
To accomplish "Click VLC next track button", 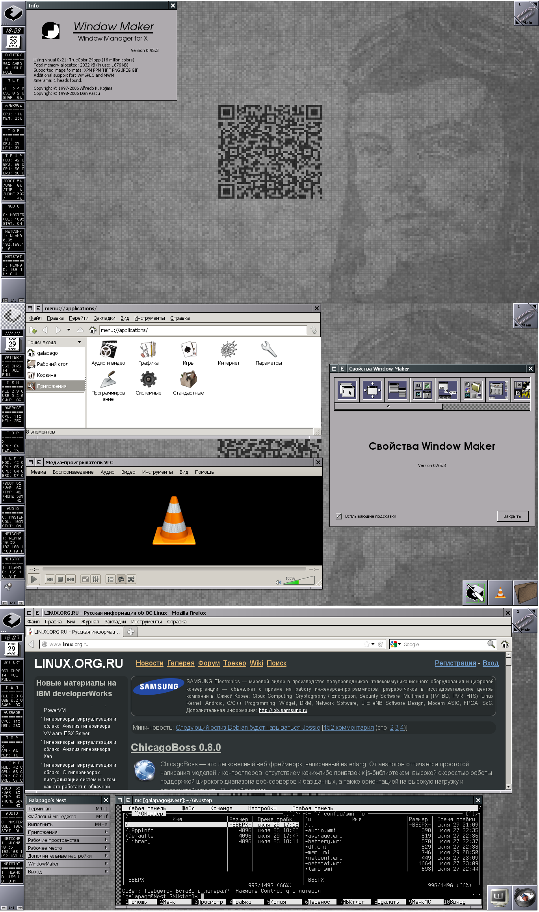I will (x=71, y=579).
